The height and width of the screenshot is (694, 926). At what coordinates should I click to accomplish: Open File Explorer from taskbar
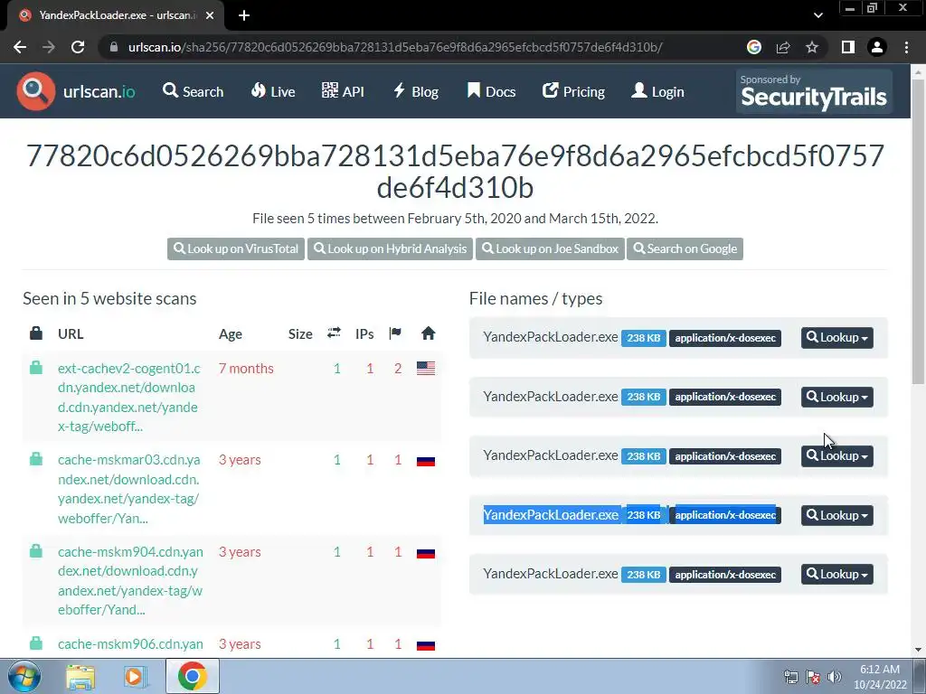(80, 677)
